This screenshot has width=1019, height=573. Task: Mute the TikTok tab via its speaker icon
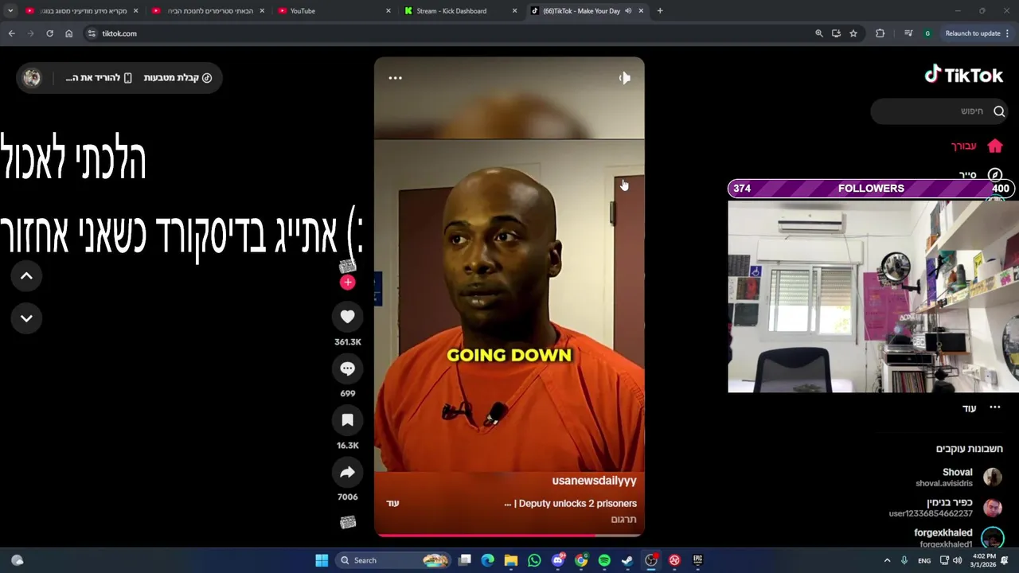(628, 11)
